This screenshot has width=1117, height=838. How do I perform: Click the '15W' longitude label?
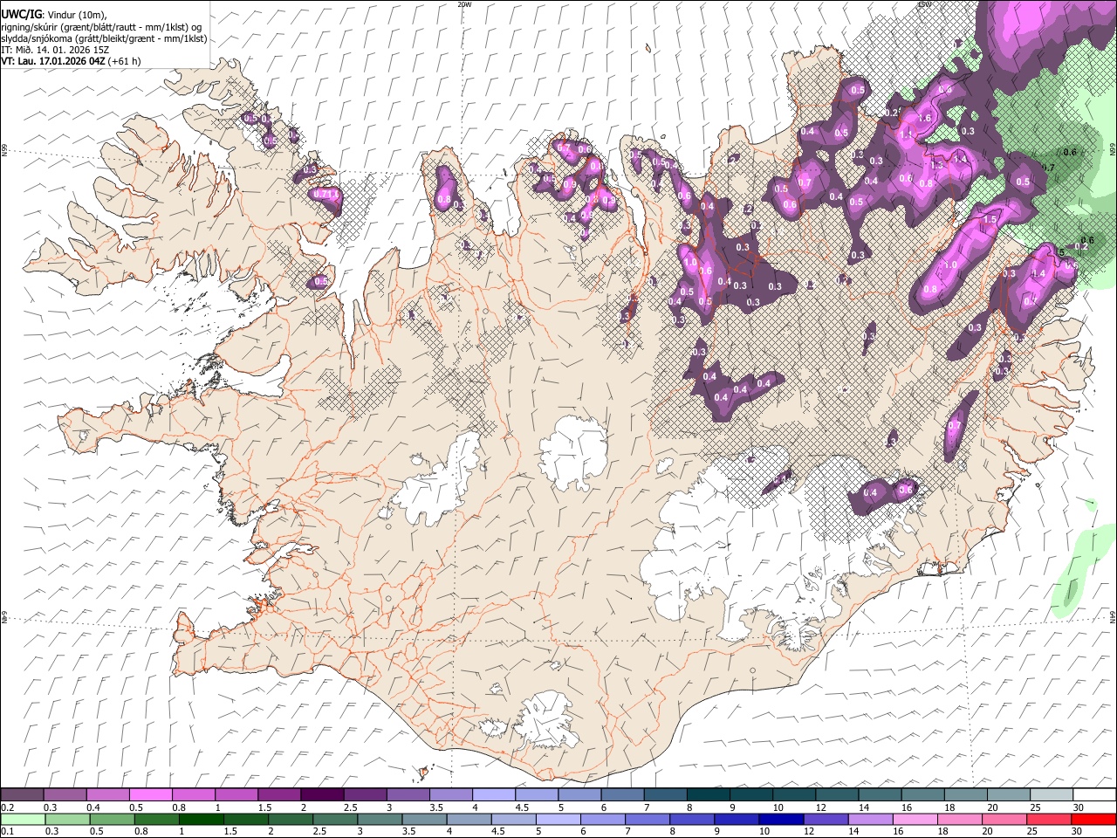pos(924,4)
